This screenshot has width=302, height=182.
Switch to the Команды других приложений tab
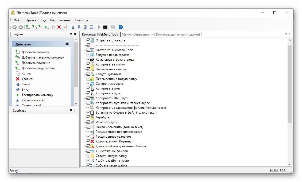click(178, 34)
